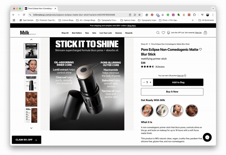Go forward to the next page

click(19, 15)
